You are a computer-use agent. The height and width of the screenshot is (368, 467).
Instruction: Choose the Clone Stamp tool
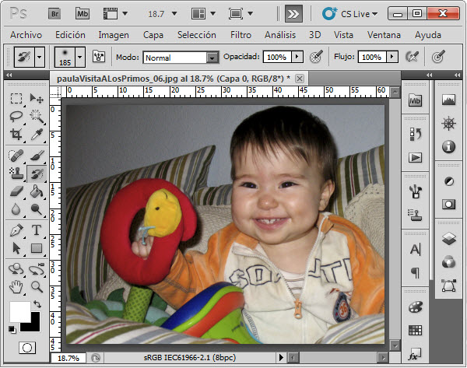pos(16,173)
